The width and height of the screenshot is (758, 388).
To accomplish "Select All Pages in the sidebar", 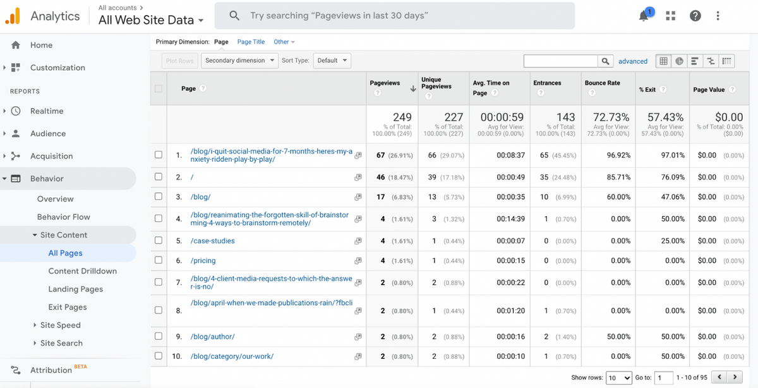I will (x=66, y=253).
